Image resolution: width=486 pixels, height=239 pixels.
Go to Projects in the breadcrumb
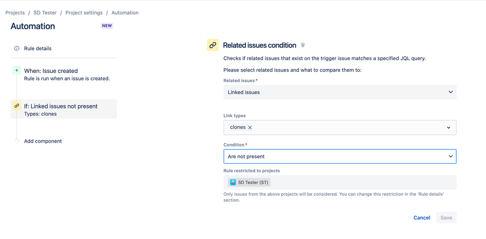coord(15,13)
